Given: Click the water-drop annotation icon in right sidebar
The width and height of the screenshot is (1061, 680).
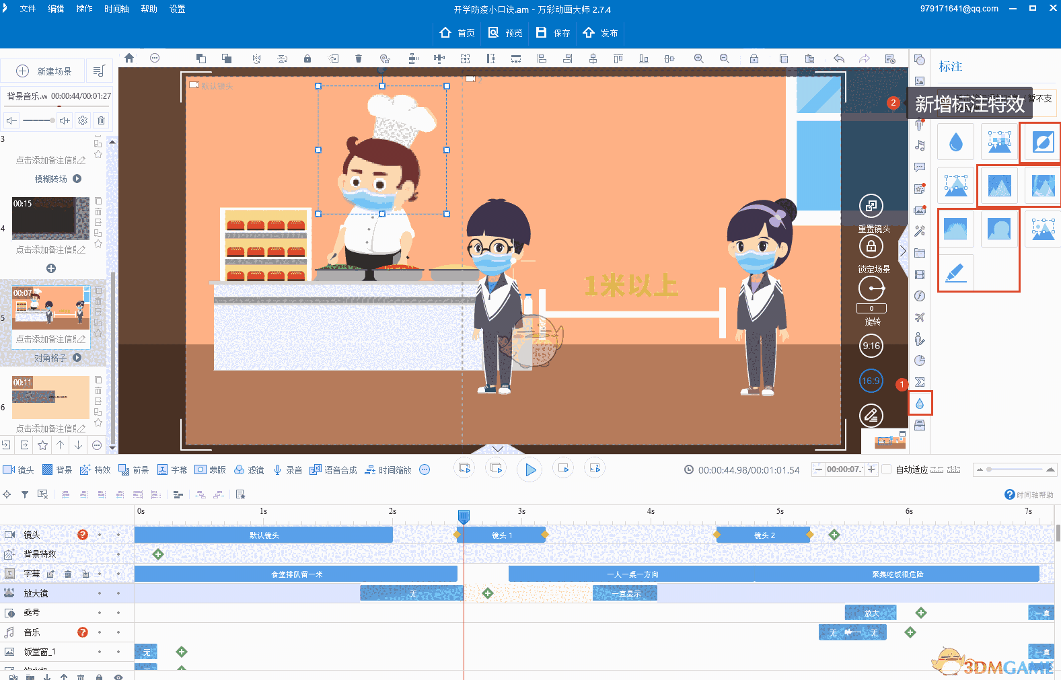Looking at the screenshot, I should (x=920, y=404).
